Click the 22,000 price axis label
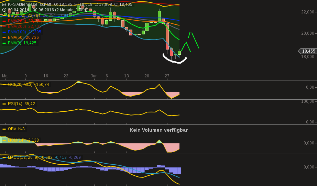The width and height of the screenshot is (317, 186). [x=308, y=12]
